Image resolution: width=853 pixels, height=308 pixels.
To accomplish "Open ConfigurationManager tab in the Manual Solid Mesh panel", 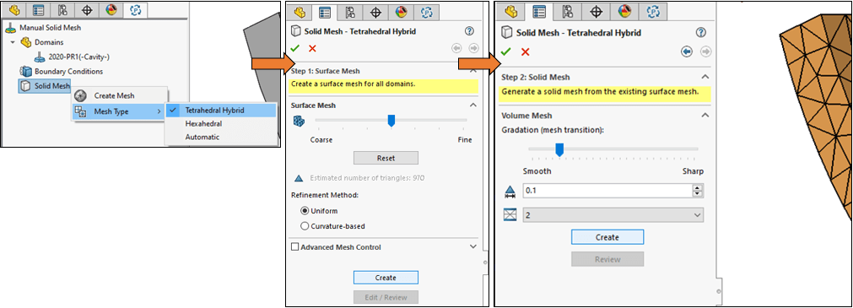I will coord(62,10).
